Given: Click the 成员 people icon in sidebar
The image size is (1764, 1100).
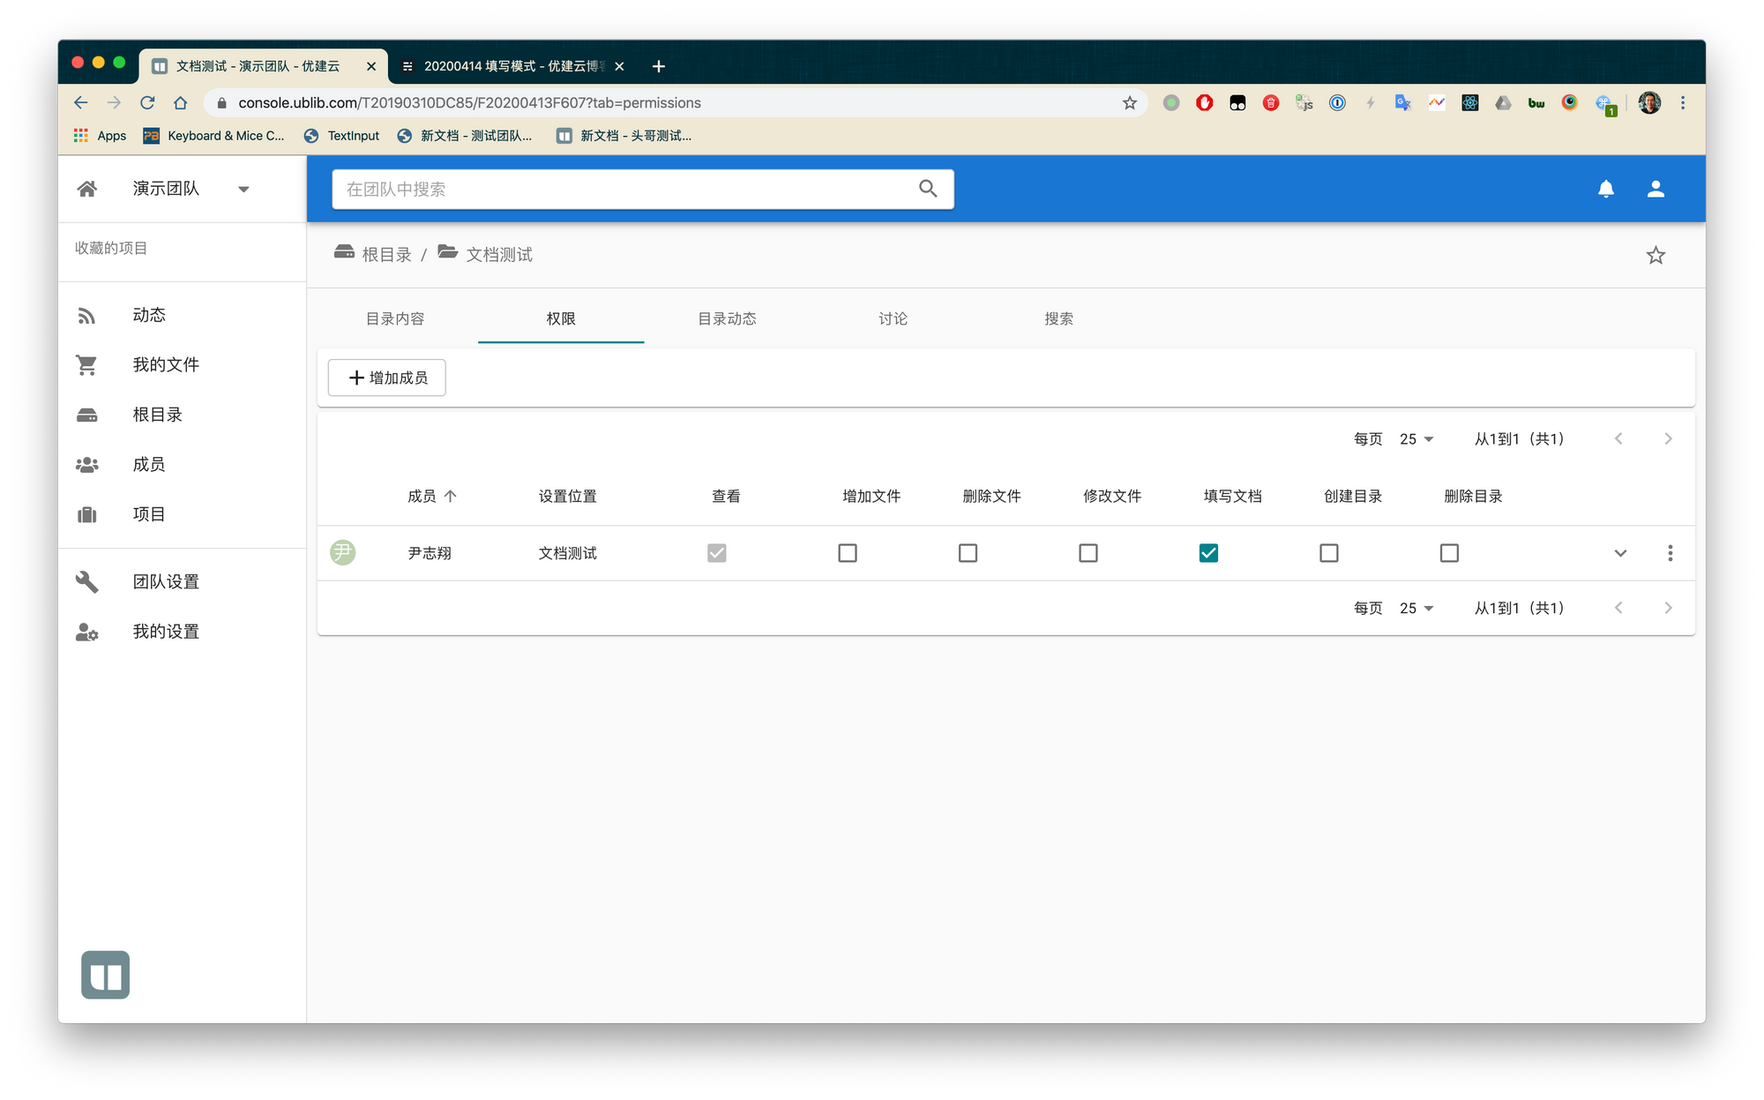Looking at the screenshot, I should (x=87, y=465).
